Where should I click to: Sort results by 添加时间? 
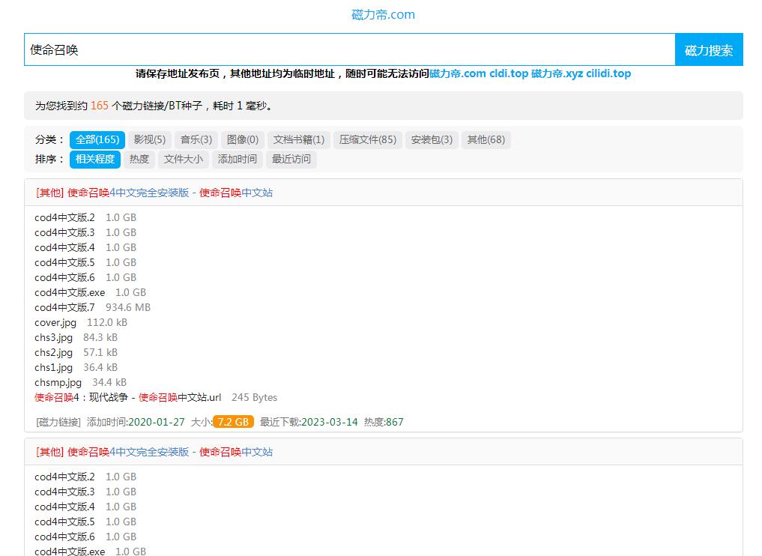237,159
